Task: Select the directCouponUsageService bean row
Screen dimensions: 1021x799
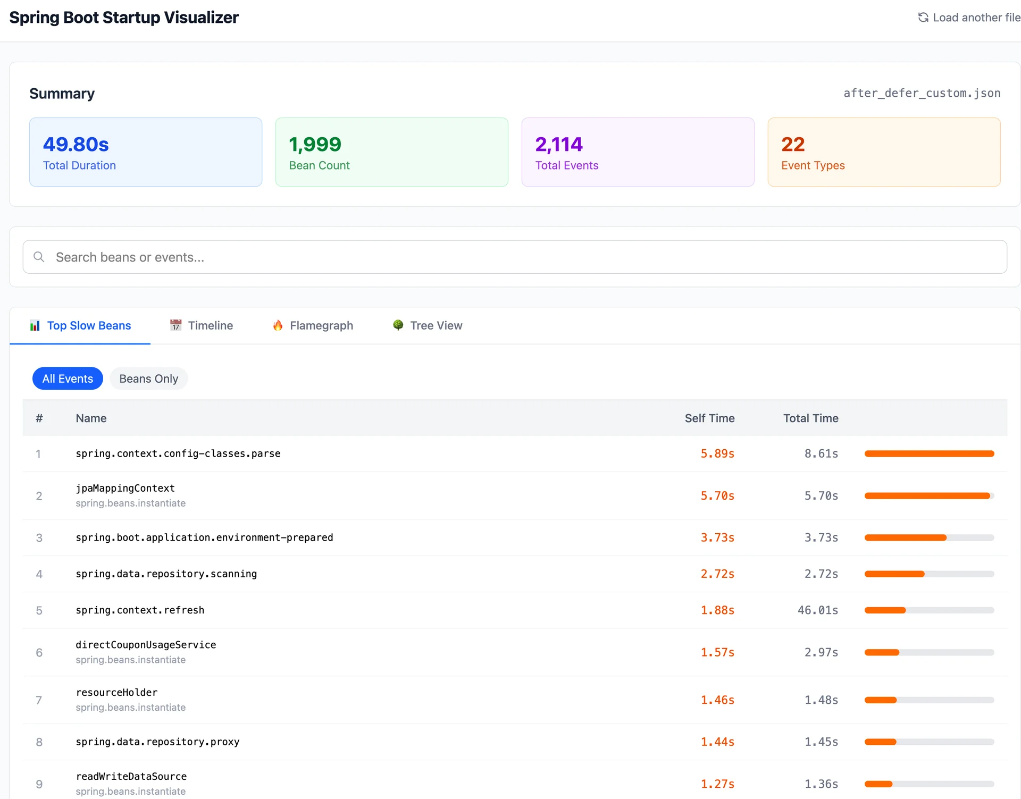Action: pos(146,652)
